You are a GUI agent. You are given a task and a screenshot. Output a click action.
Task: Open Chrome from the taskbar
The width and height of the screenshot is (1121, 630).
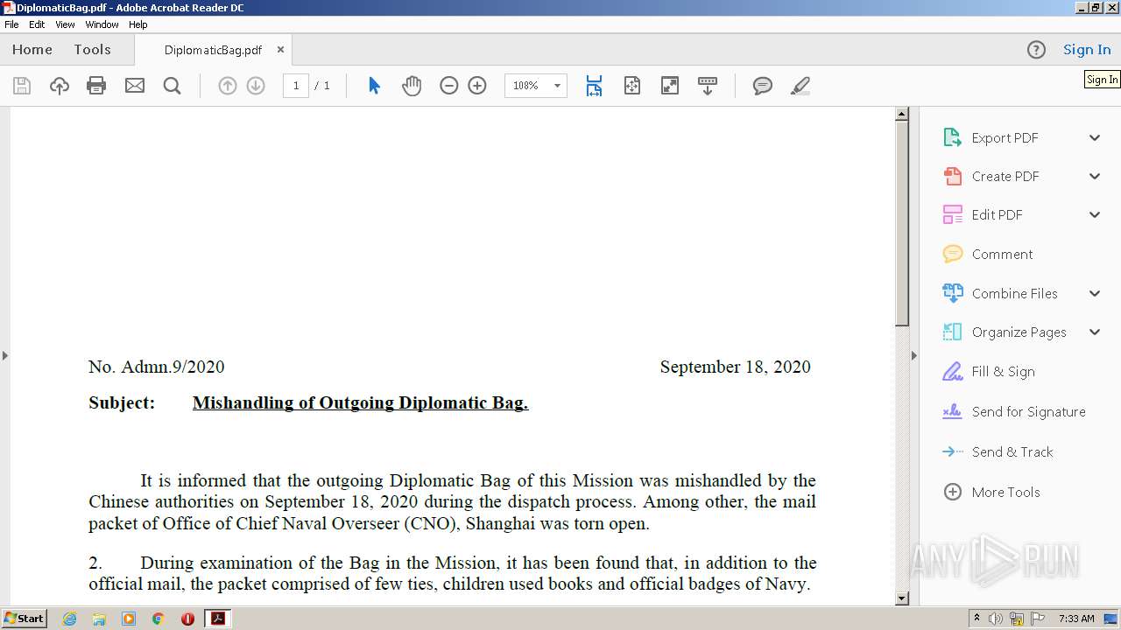click(158, 619)
